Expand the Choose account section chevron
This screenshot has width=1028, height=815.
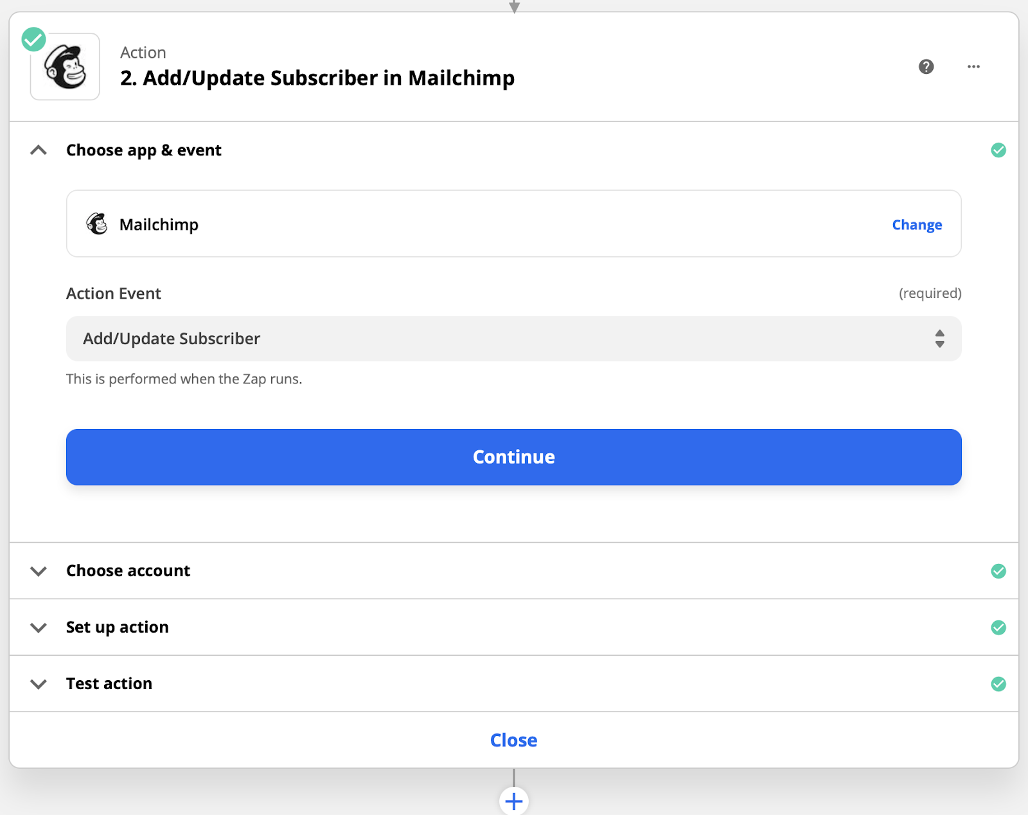point(39,571)
